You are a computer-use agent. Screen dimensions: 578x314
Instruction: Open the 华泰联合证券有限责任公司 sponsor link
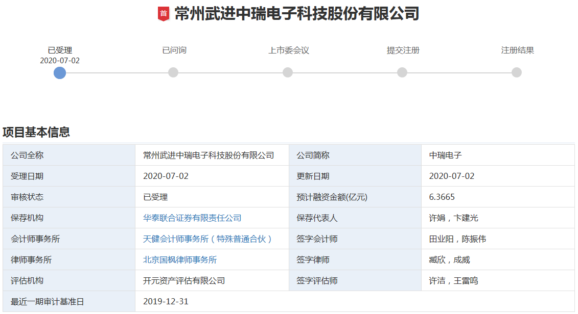(192, 218)
